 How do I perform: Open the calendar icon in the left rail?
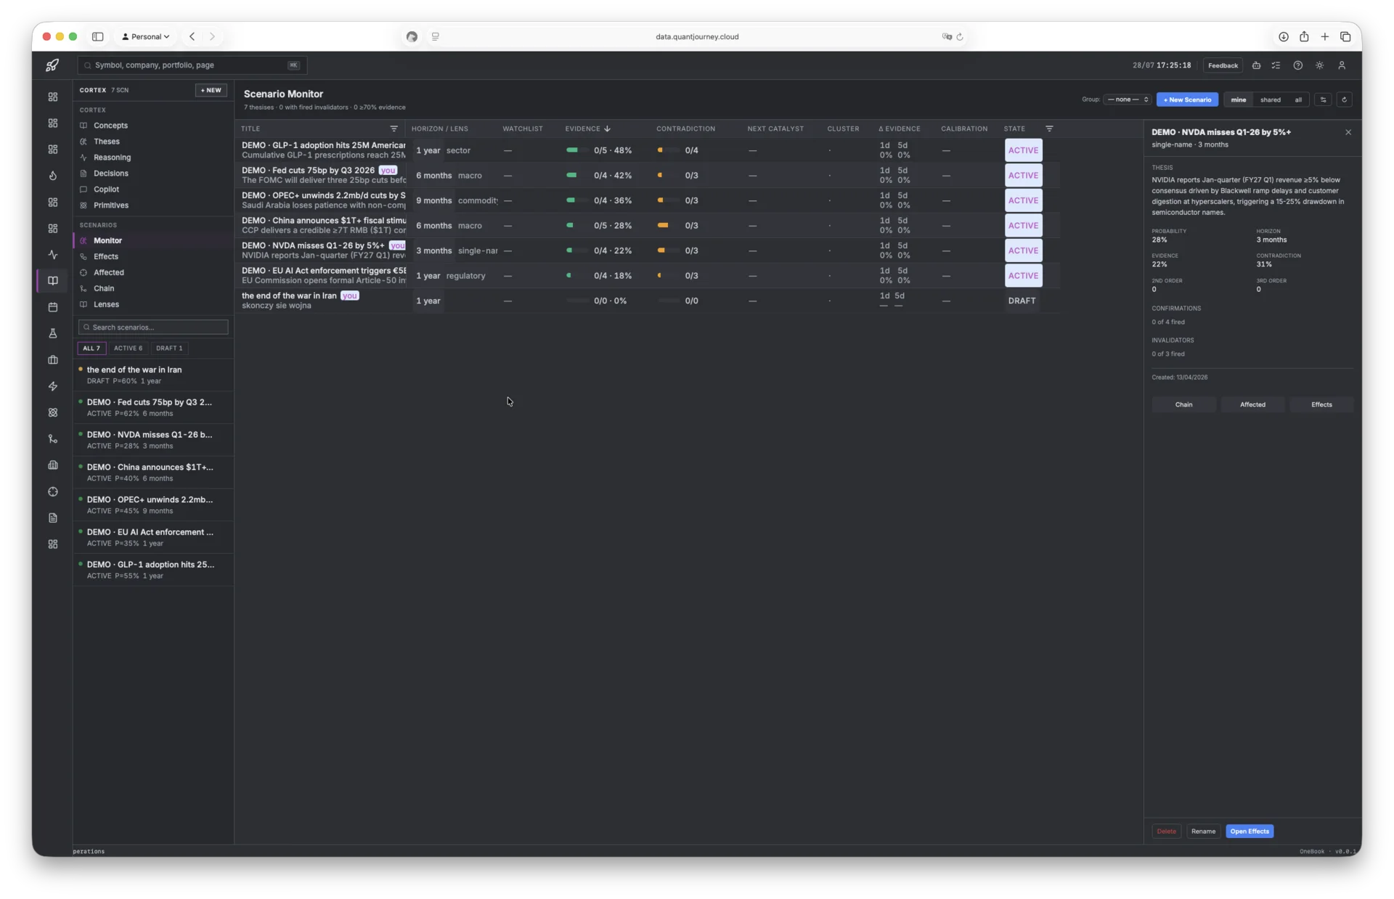point(53,307)
